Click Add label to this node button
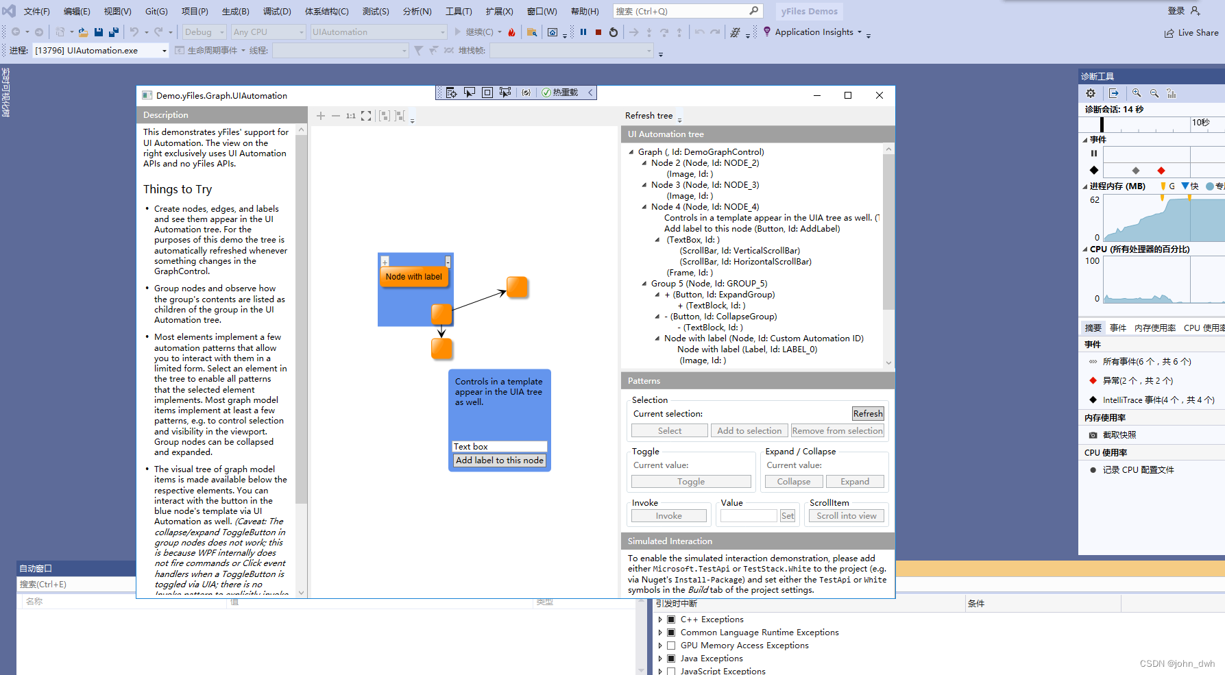 click(x=500, y=461)
